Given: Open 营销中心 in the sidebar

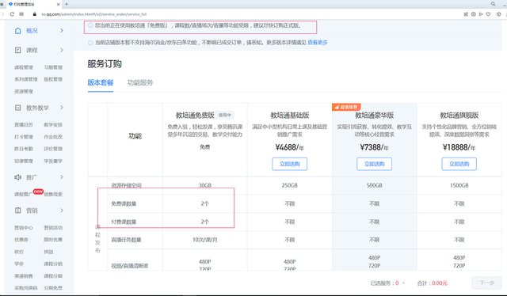Looking at the screenshot, I should click(x=24, y=228).
